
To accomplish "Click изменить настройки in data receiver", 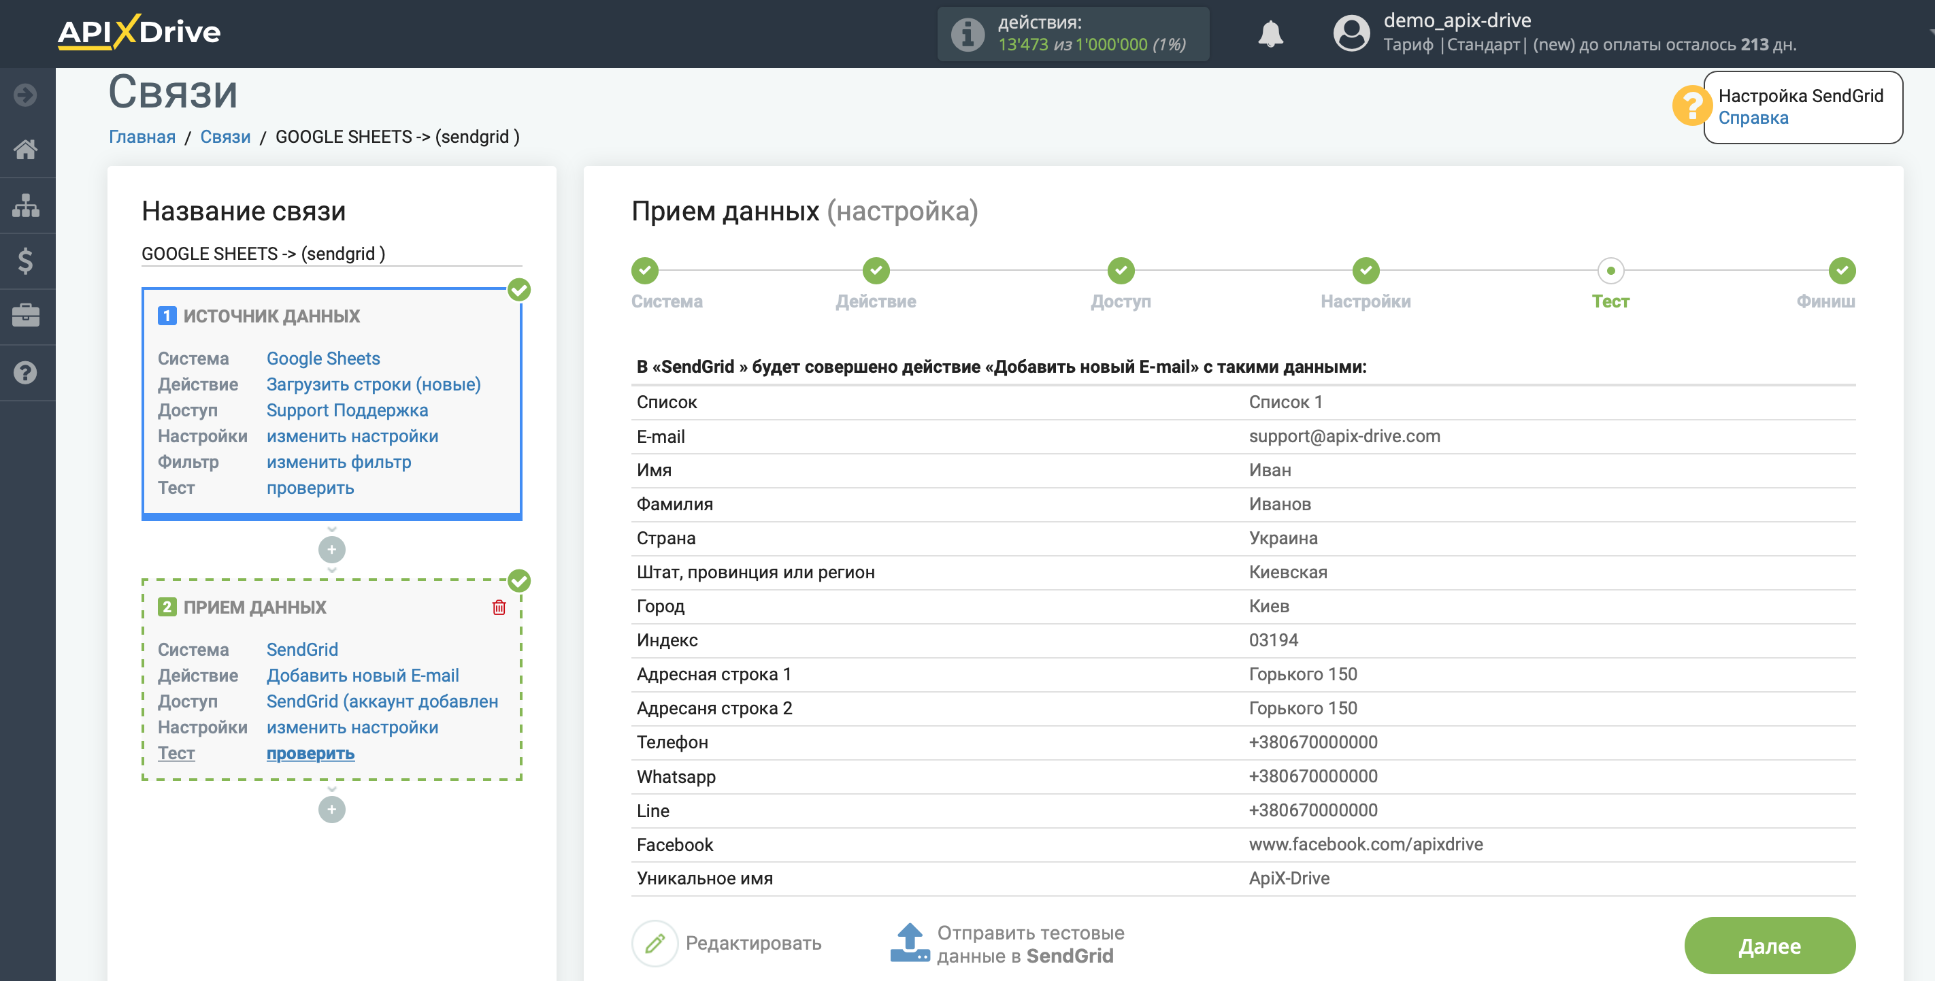I will (x=352, y=727).
